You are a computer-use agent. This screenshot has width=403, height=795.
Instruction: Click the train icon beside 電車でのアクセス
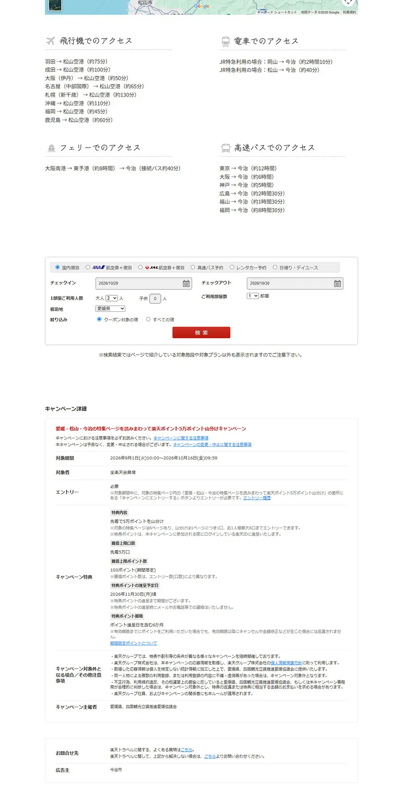click(226, 41)
